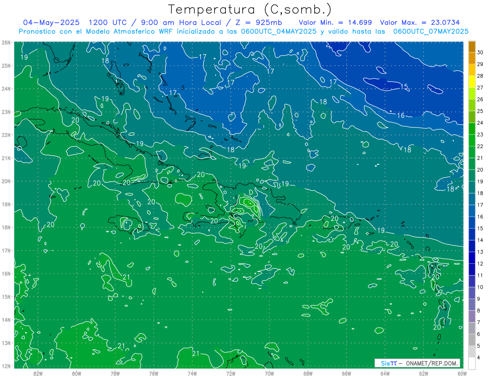Viewport: 491px width, 379px height.
Task: Pick the gray legend swatch between 5 and 6
Action: coord(472,340)
